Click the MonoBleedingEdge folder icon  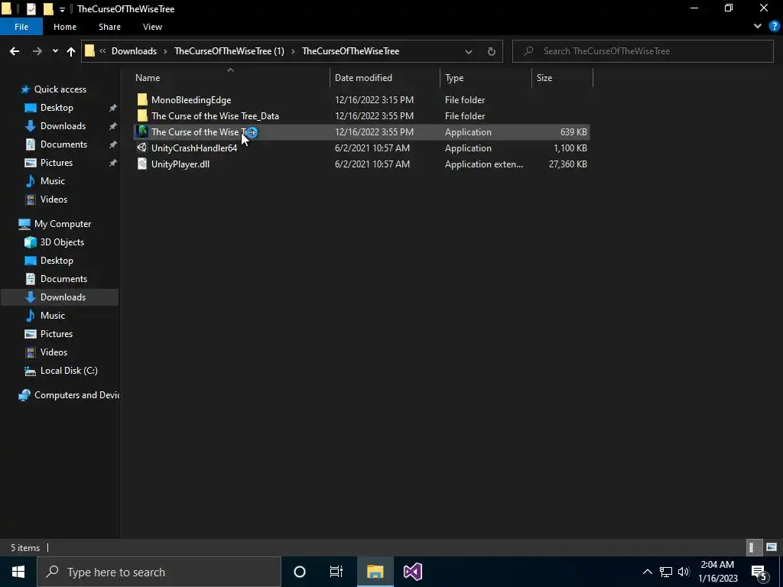142,100
